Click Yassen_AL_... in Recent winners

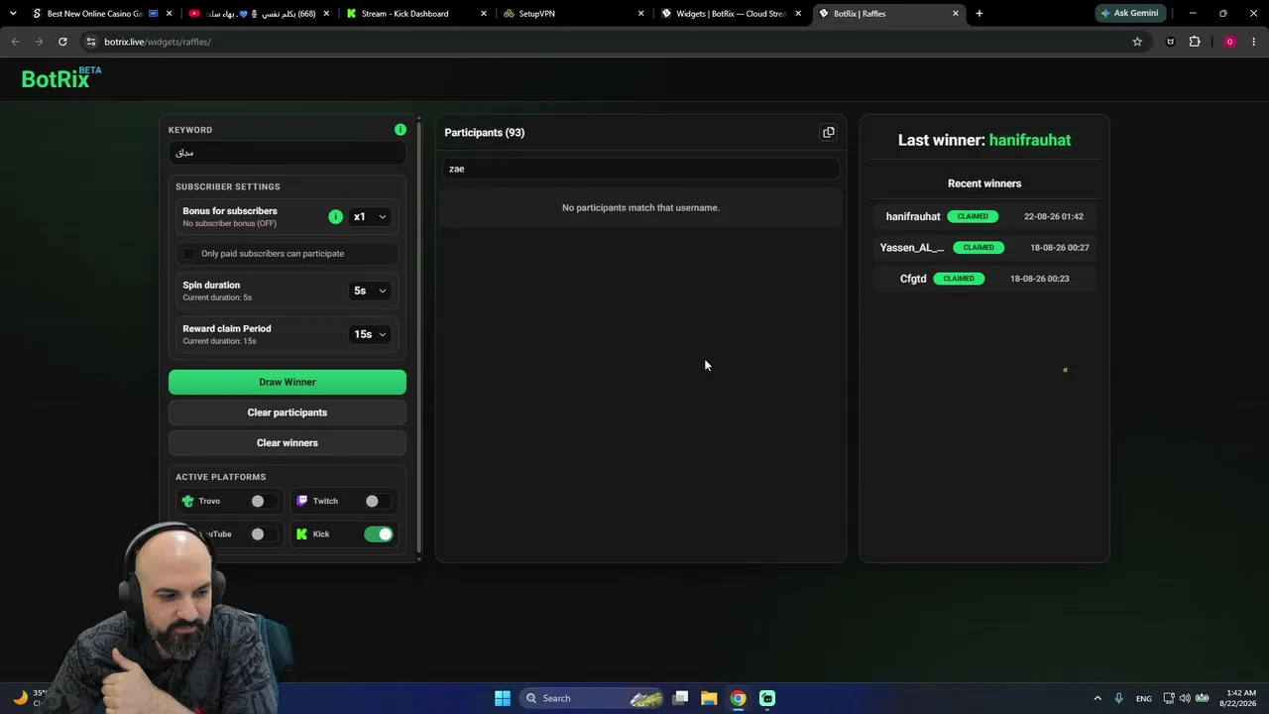(x=912, y=248)
